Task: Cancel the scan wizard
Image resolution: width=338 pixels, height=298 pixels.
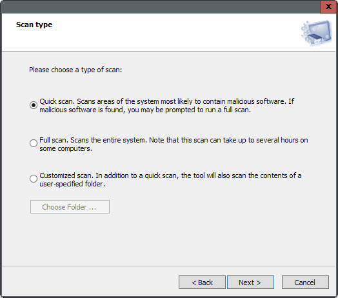Action: click(305, 283)
